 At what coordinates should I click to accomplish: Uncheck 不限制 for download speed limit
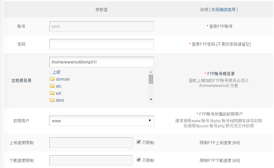(139, 160)
